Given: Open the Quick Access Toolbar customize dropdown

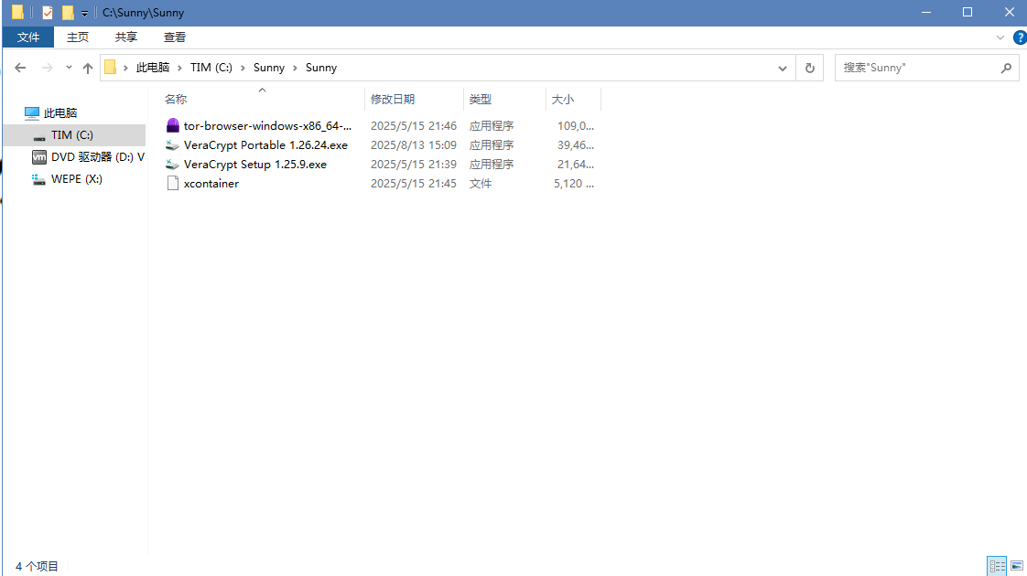Looking at the screenshot, I should coord(84,13).
